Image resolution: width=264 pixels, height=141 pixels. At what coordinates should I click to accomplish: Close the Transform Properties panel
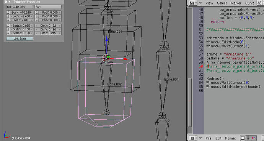coord(6,2)
